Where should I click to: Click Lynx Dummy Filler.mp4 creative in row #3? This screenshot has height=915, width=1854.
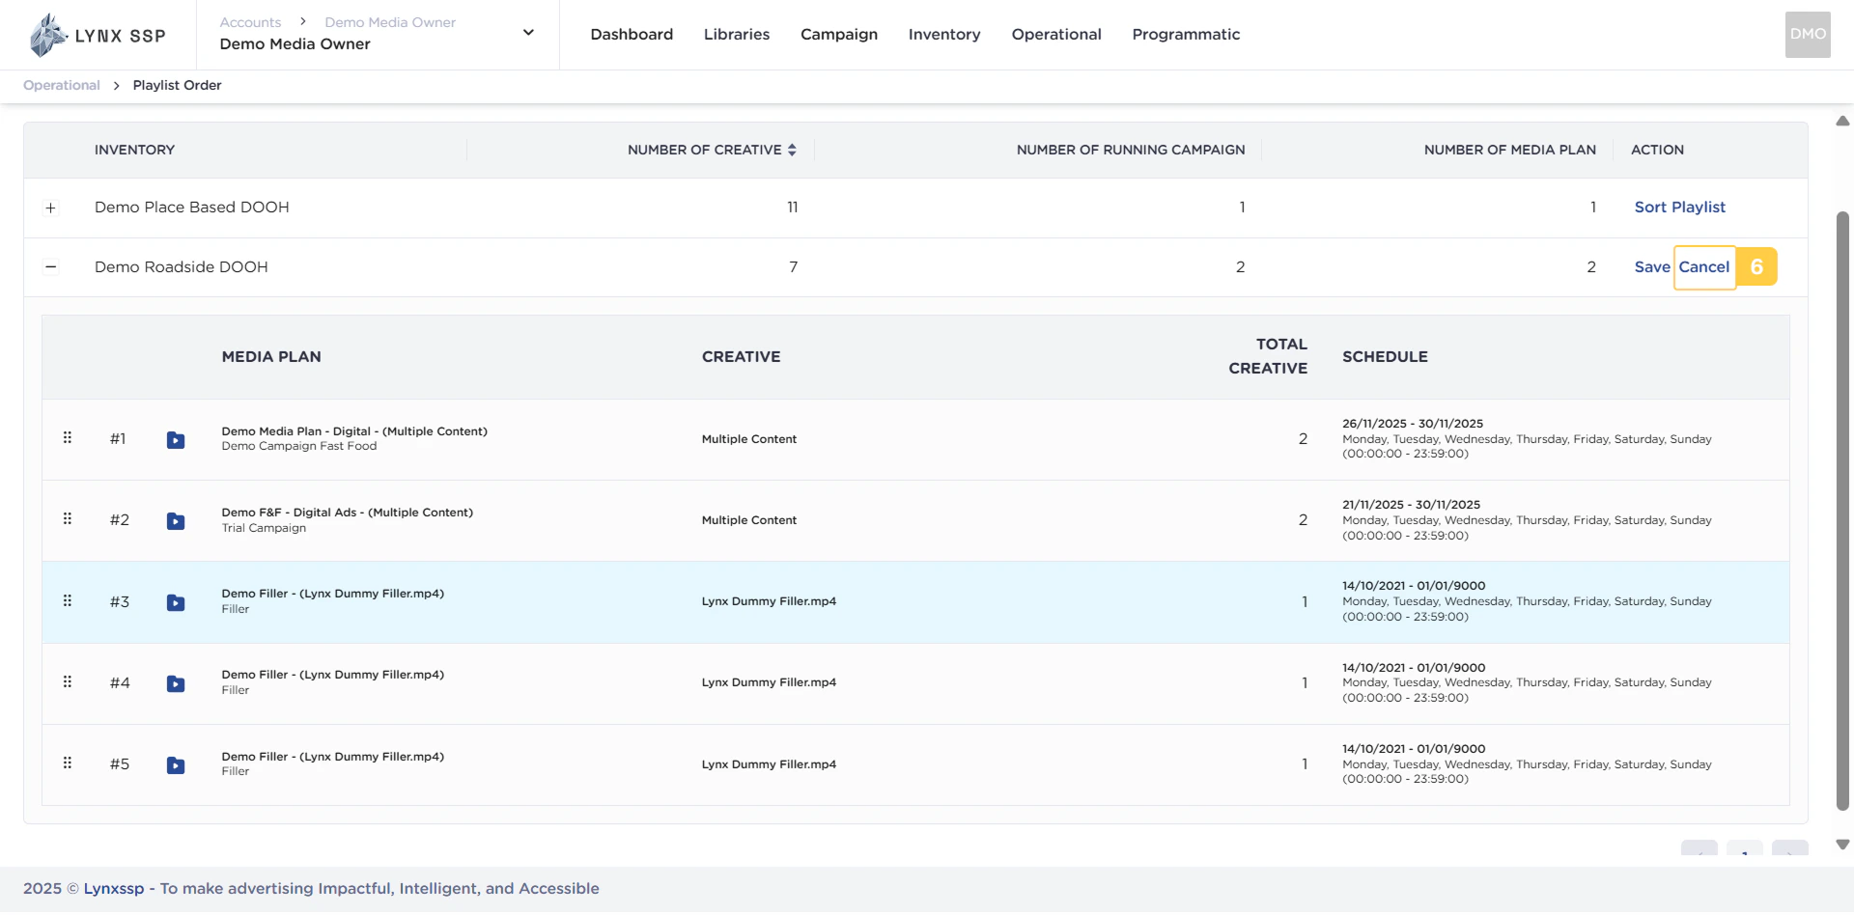click(769, 601)
